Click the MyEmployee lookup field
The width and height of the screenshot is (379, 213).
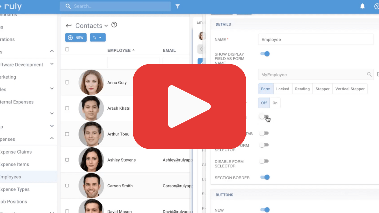click(x=316, y=75)
